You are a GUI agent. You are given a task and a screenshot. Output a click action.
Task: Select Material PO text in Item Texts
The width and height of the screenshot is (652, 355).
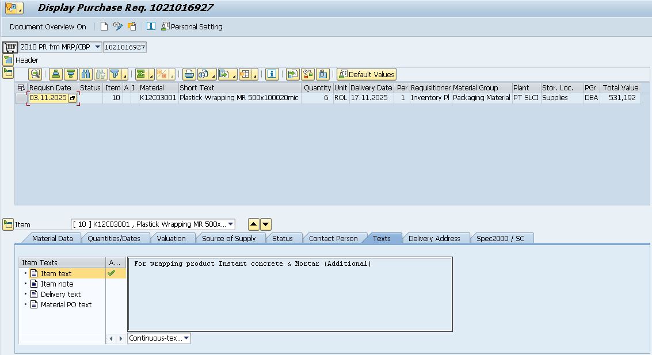pyautogui.click(x=66, y=305)
